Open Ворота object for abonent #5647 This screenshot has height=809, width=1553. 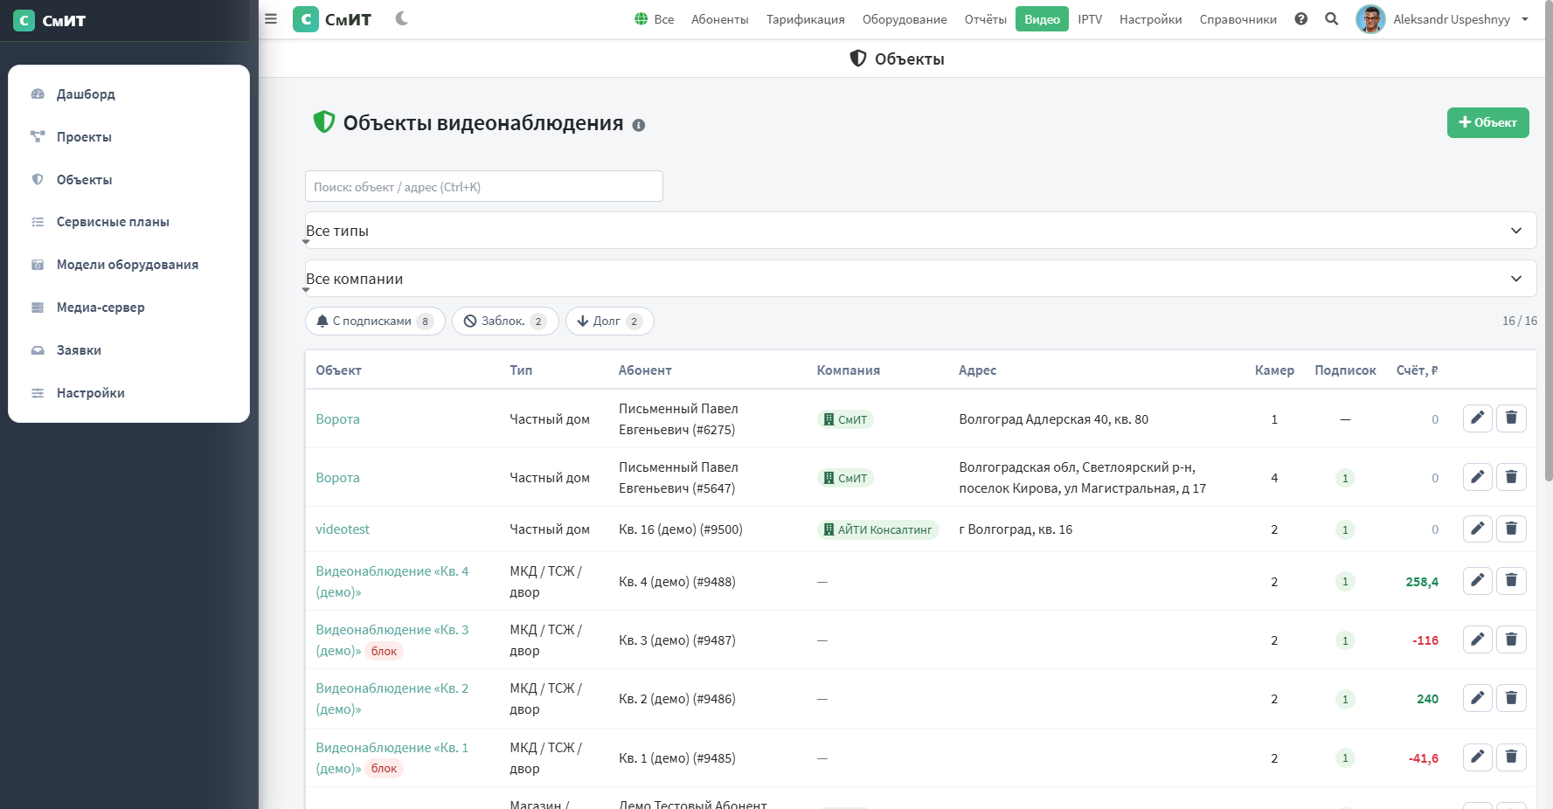point(337,478)
